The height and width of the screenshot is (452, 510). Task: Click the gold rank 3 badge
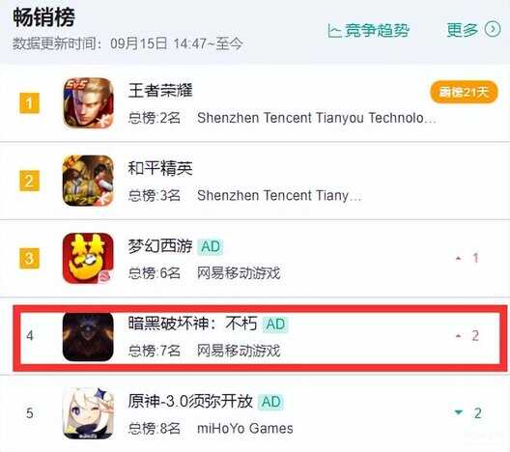point(29,258)
